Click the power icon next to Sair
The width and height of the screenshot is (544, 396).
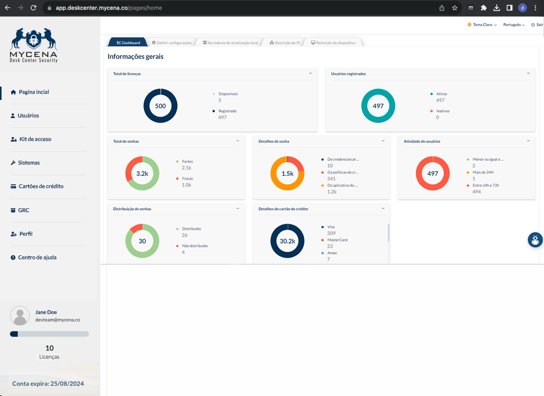(533, 25)
